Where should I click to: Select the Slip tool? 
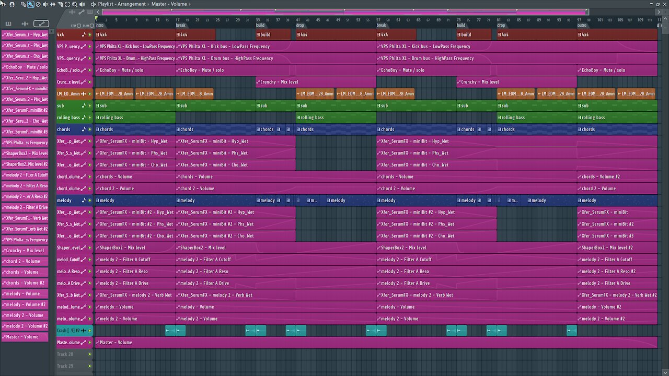click(x=53, y=4)
